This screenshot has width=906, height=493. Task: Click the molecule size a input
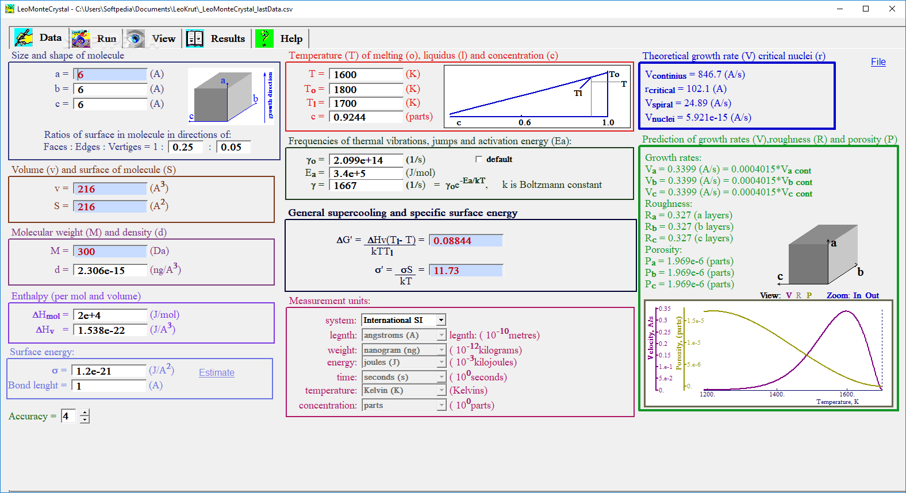click(110, 75)
